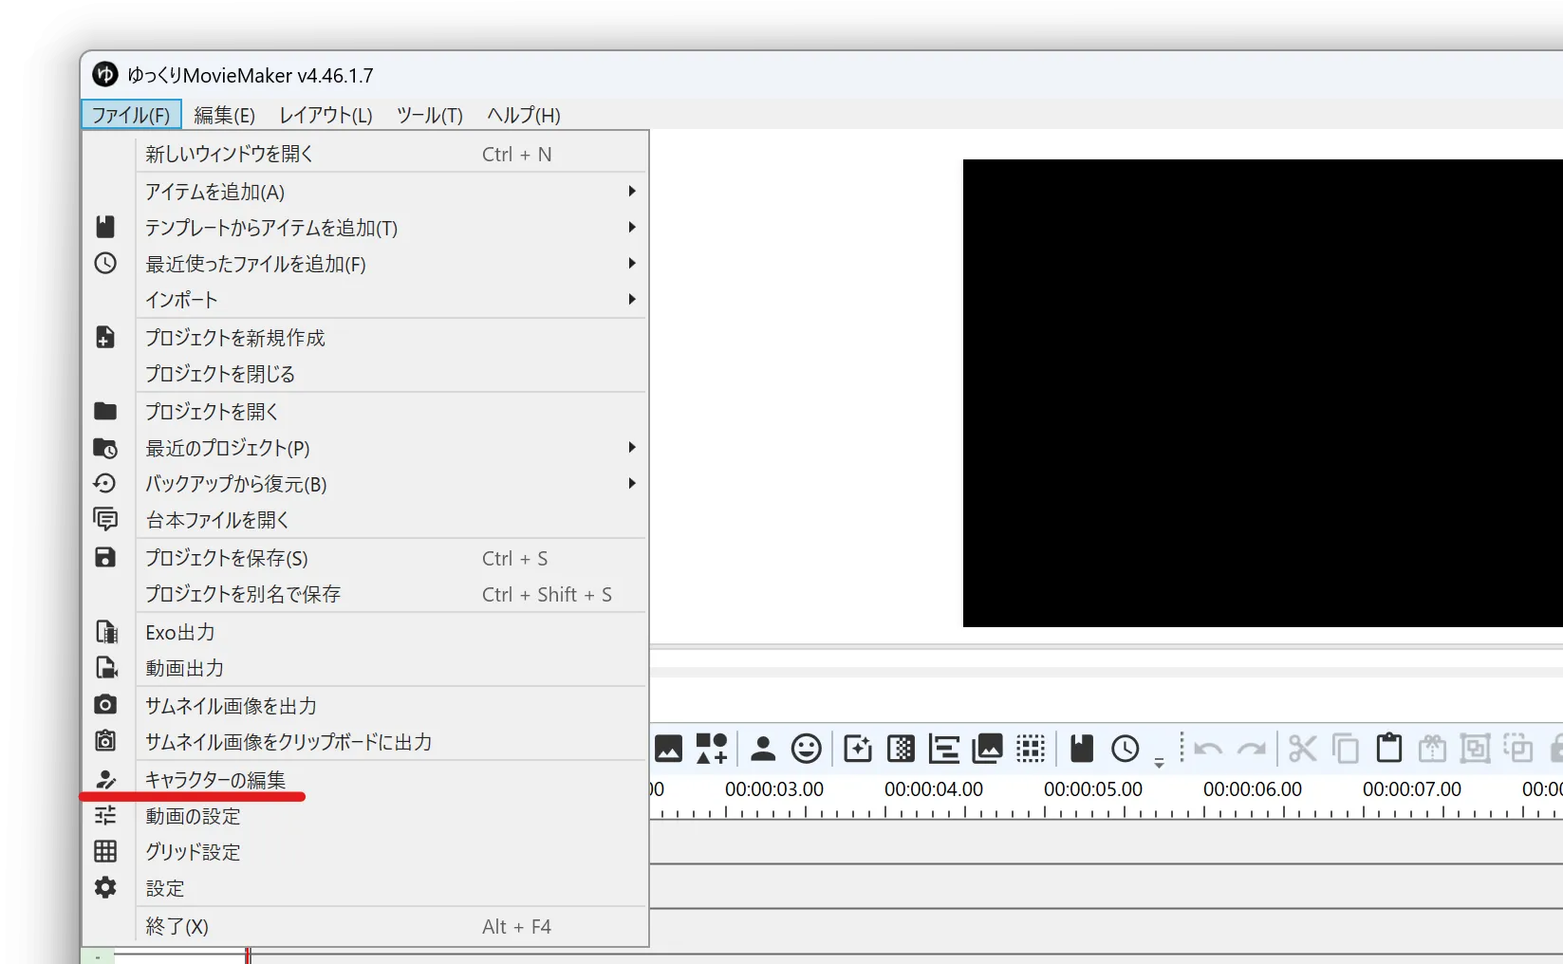Close the open ファイル(F) menu
The height and width of the screenshot is (964, 1563).
131,115
